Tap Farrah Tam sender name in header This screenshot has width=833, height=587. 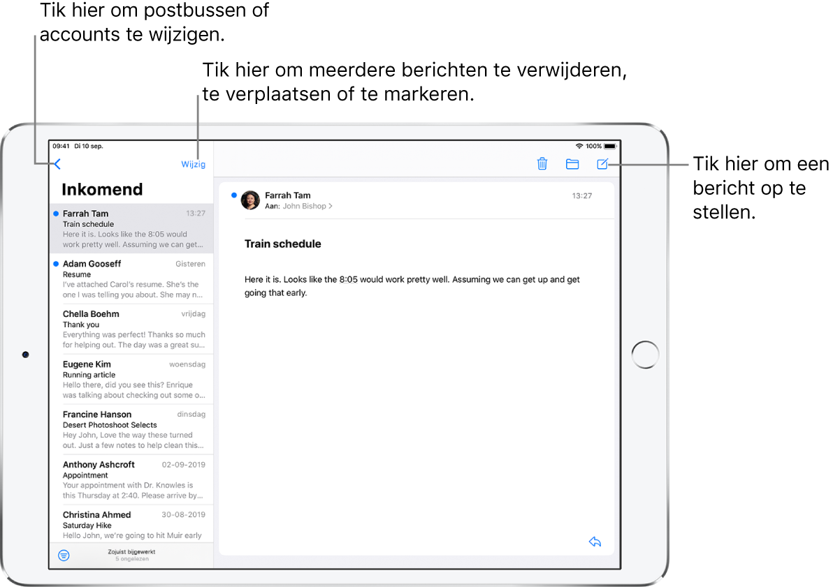[x=287, y=195]
